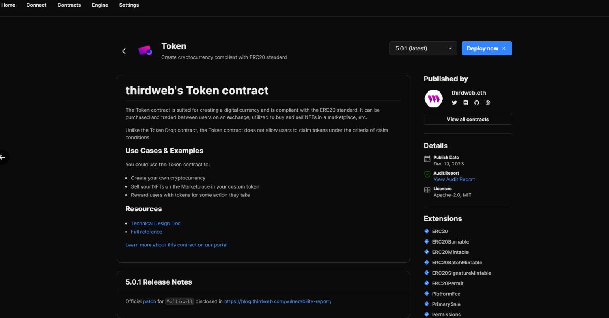609x318 pixels.
Task: Open the ERC20SignatureMintable extension link
Action: [x=462, y=273]
